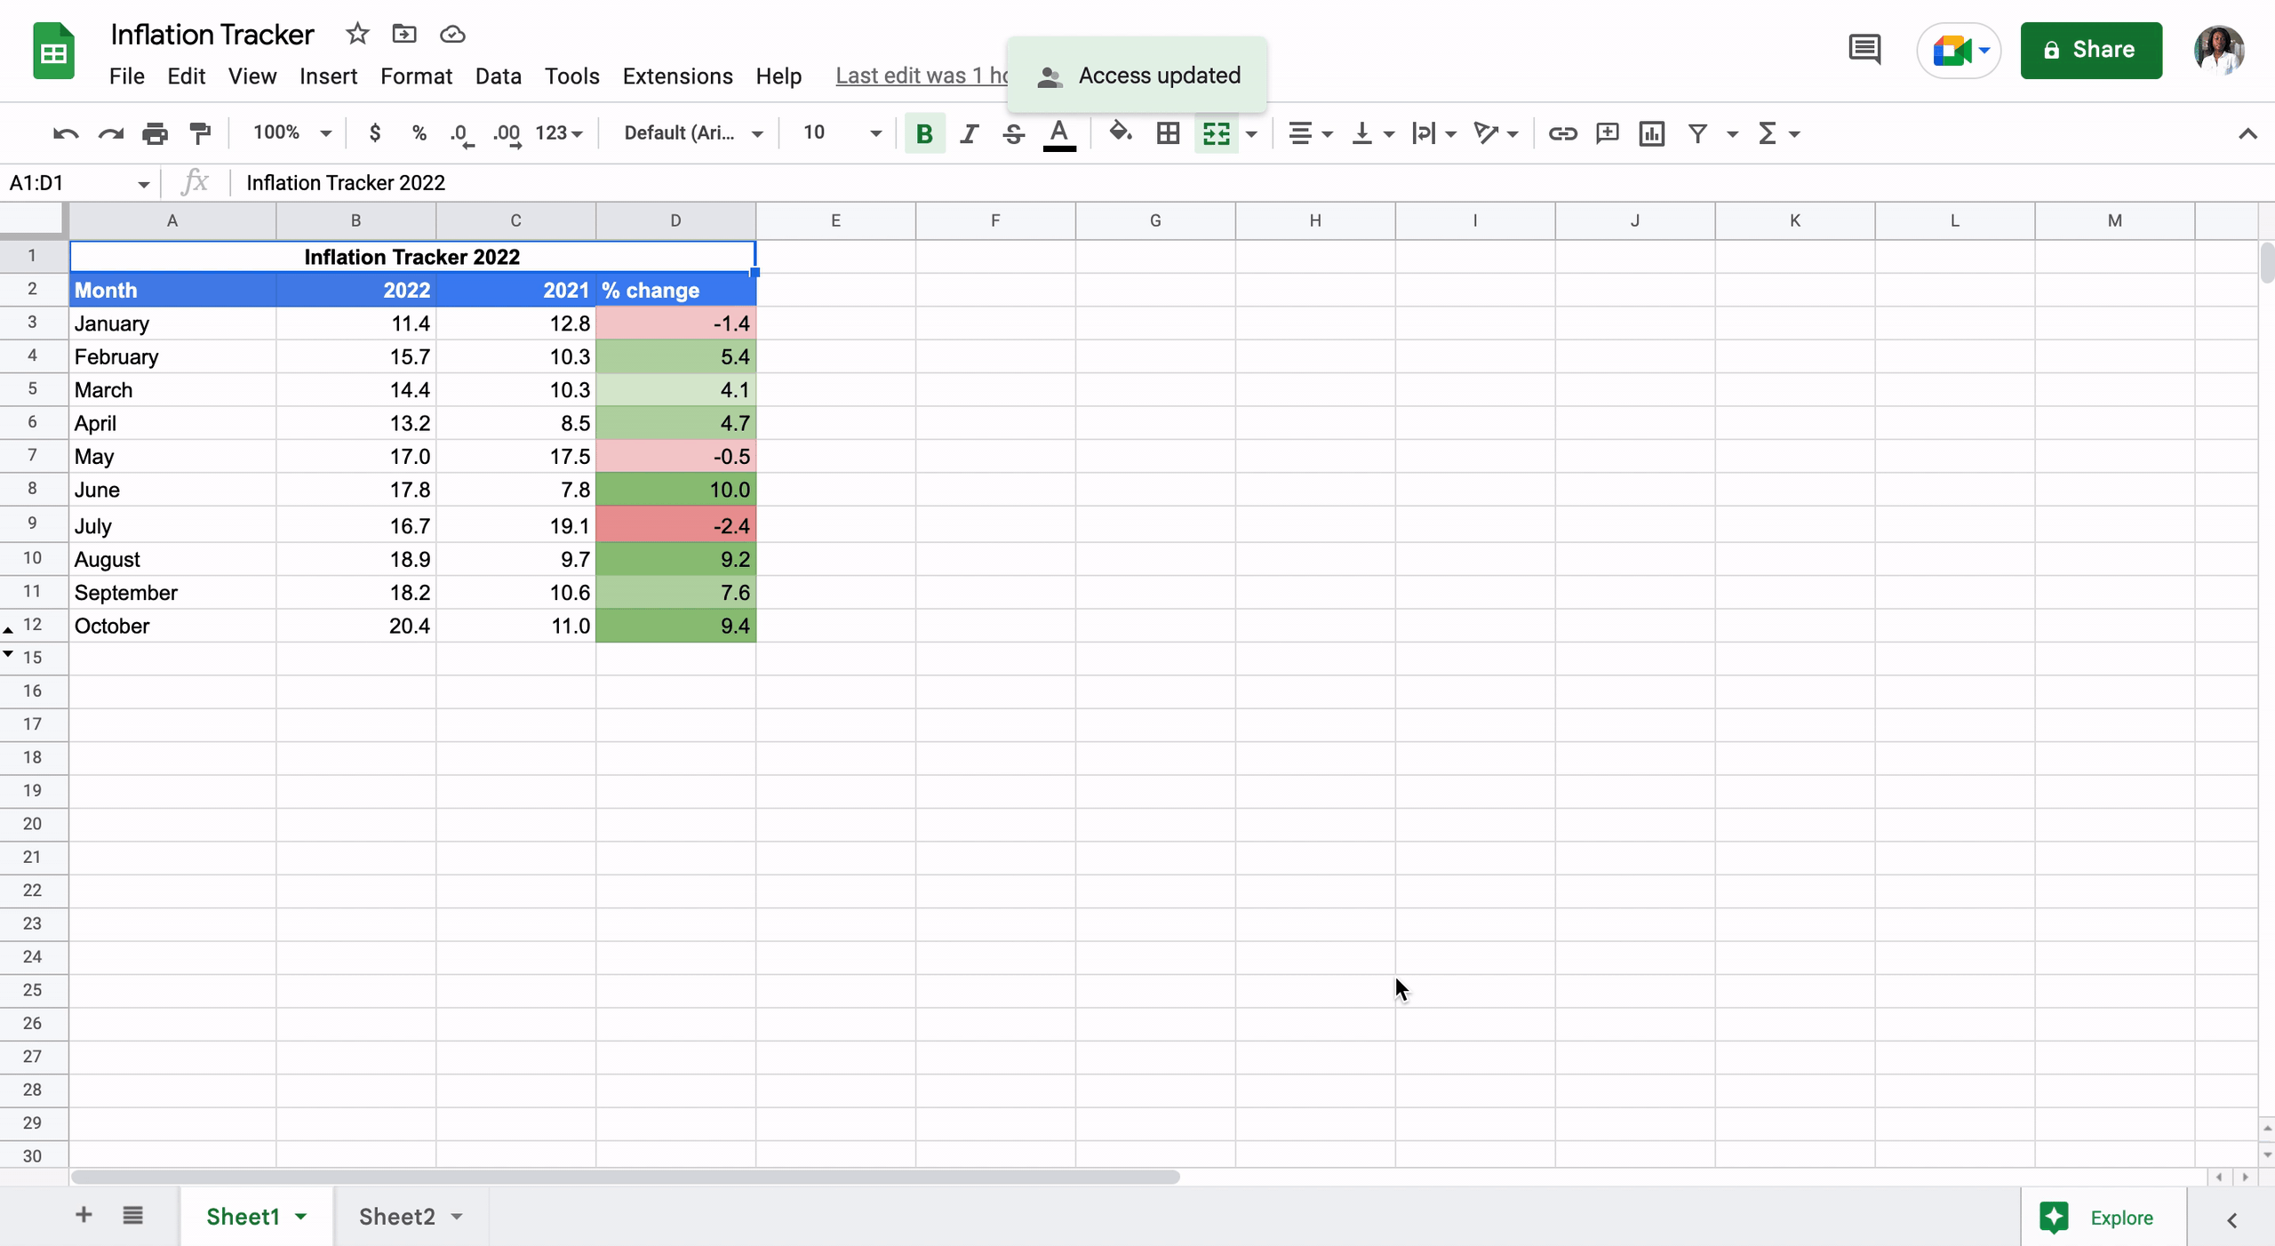Click the print icon in toolbar
2275x1246 pixels.
[x=155, y=133]
